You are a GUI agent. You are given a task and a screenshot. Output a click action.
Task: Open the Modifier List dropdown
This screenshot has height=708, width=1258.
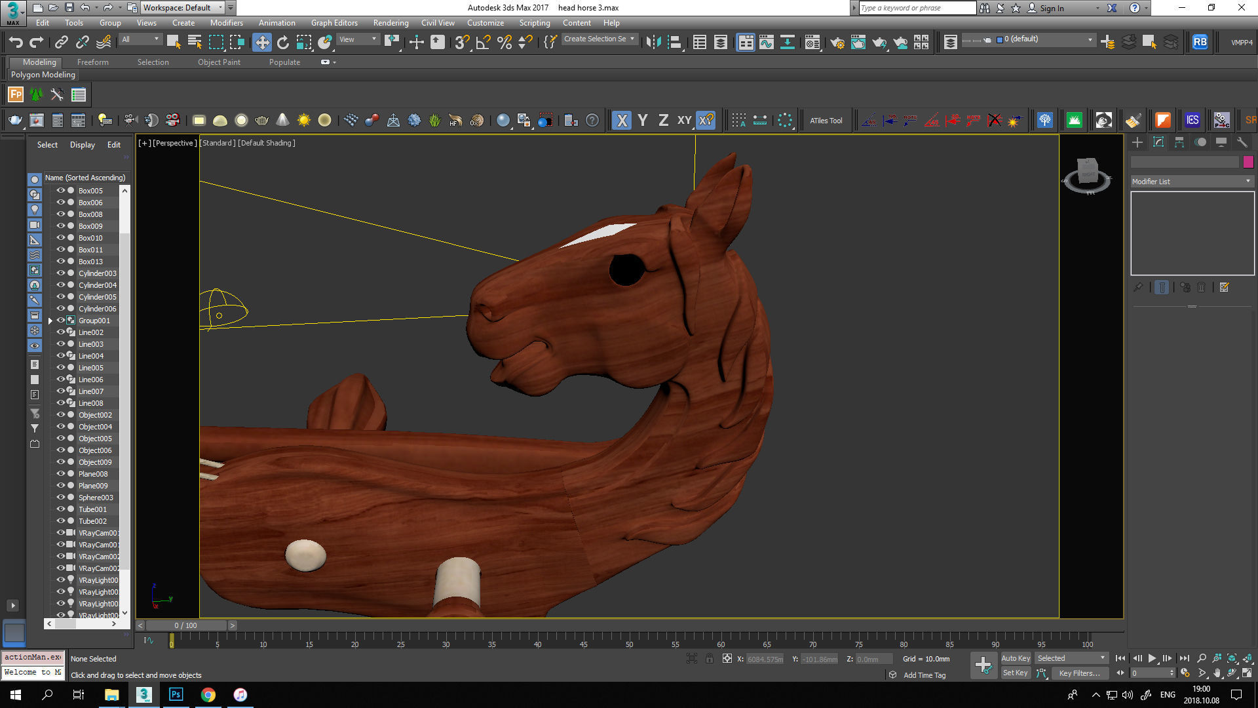pos(1191,182)
